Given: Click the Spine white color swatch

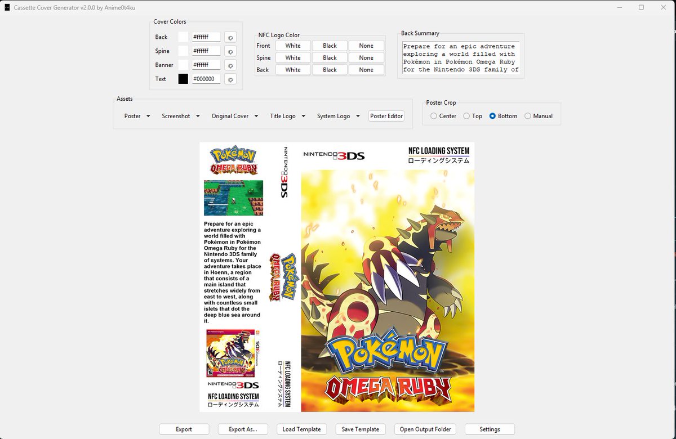Looking at the screenshot, I should pos(183,51).
